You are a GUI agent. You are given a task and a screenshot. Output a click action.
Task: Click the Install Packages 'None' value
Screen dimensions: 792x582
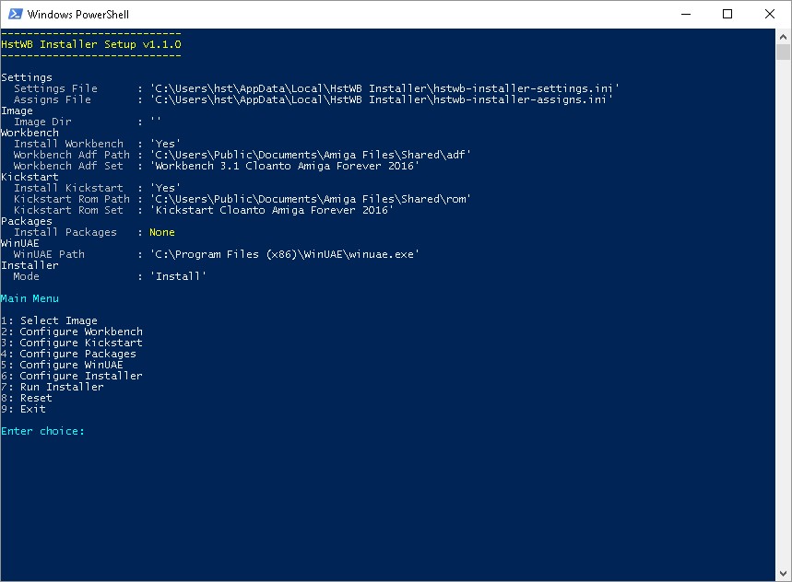pyautogui.click(x=162, y=232)
